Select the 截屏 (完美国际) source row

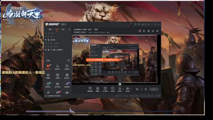coord(58,50)
